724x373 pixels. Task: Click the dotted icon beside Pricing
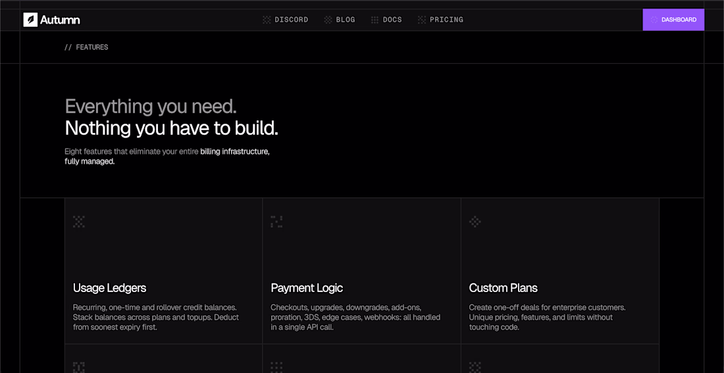pos(421,20)
